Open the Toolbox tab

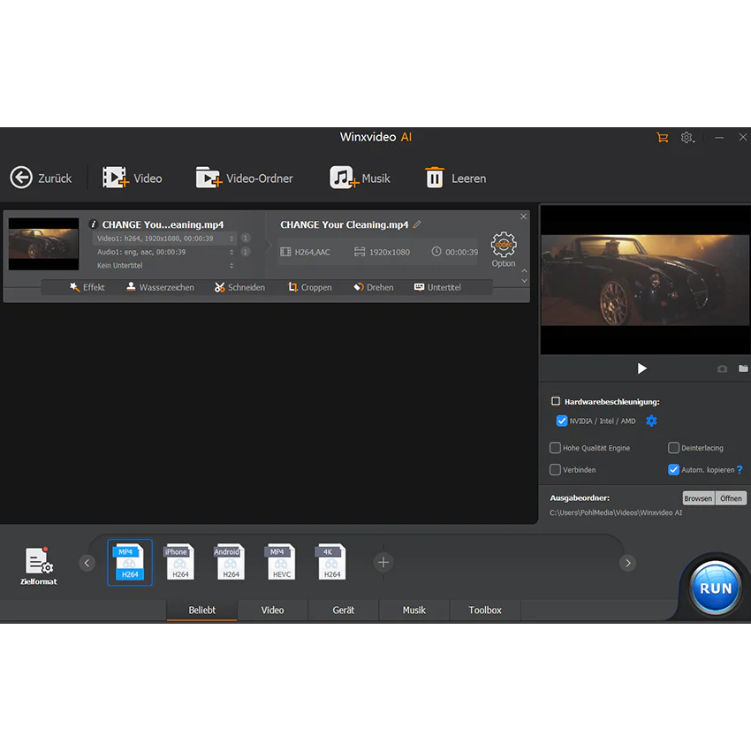tap(485, 611)
